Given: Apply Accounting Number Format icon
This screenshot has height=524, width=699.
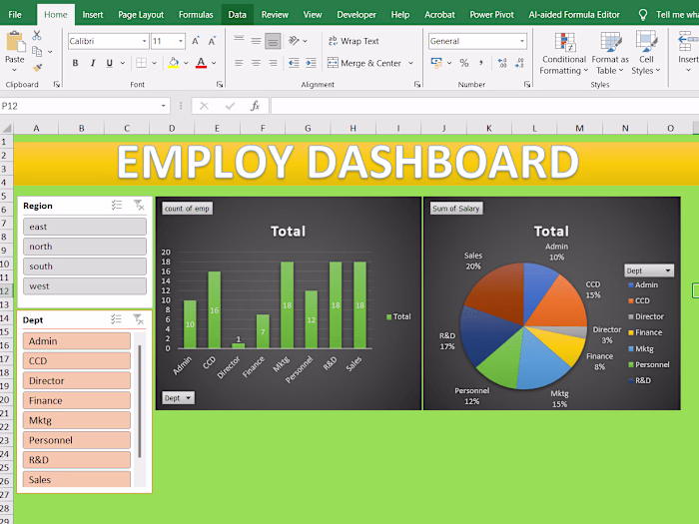Looking at the screenshot, I should 436,63.
